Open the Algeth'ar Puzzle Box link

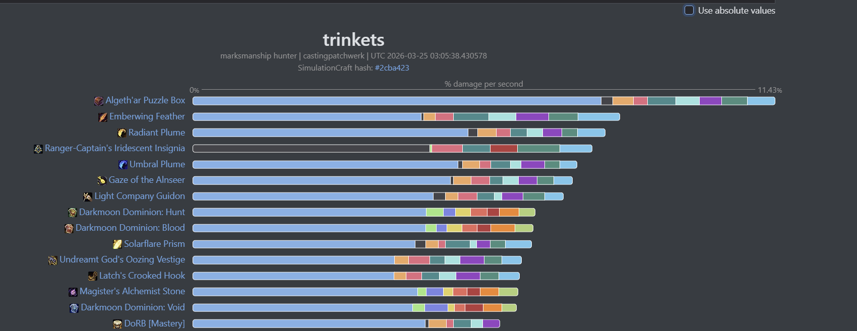[145, 100]
